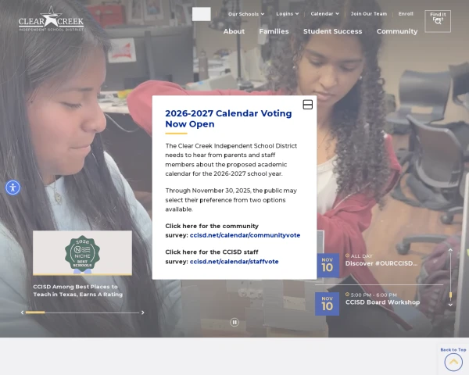Close the calendar voting popup

click(307, 105)
